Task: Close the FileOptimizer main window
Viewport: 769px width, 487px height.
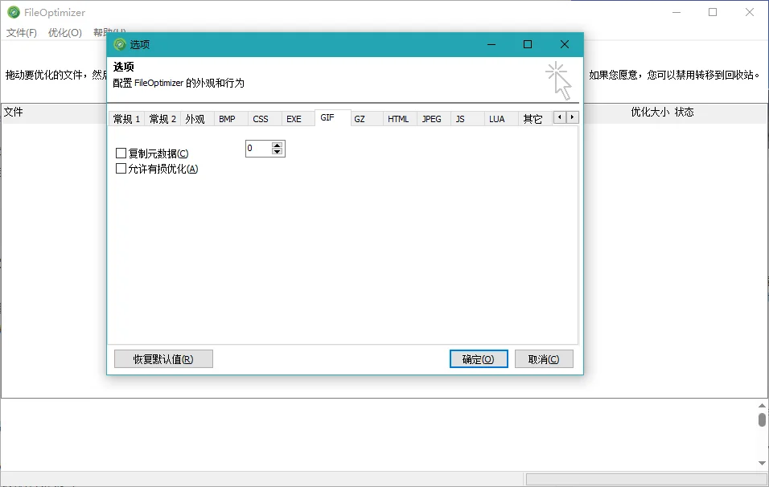Action: click(x=750, y=12)
